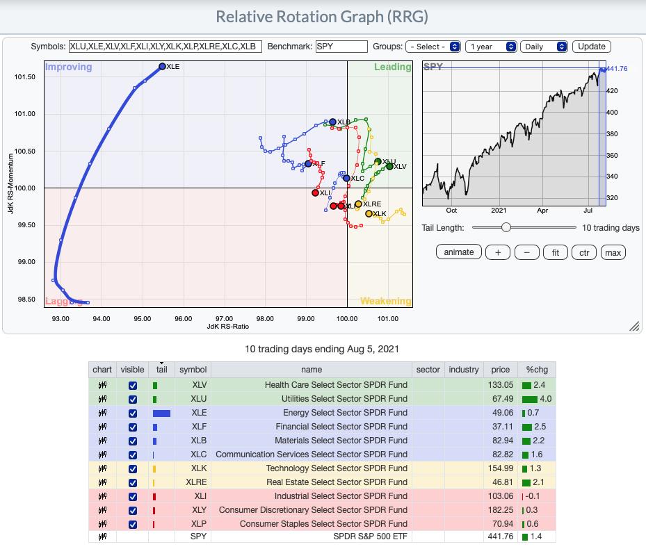Open chart icon for XLC row
Screen dimensions: 646x549
pos(102,454)
